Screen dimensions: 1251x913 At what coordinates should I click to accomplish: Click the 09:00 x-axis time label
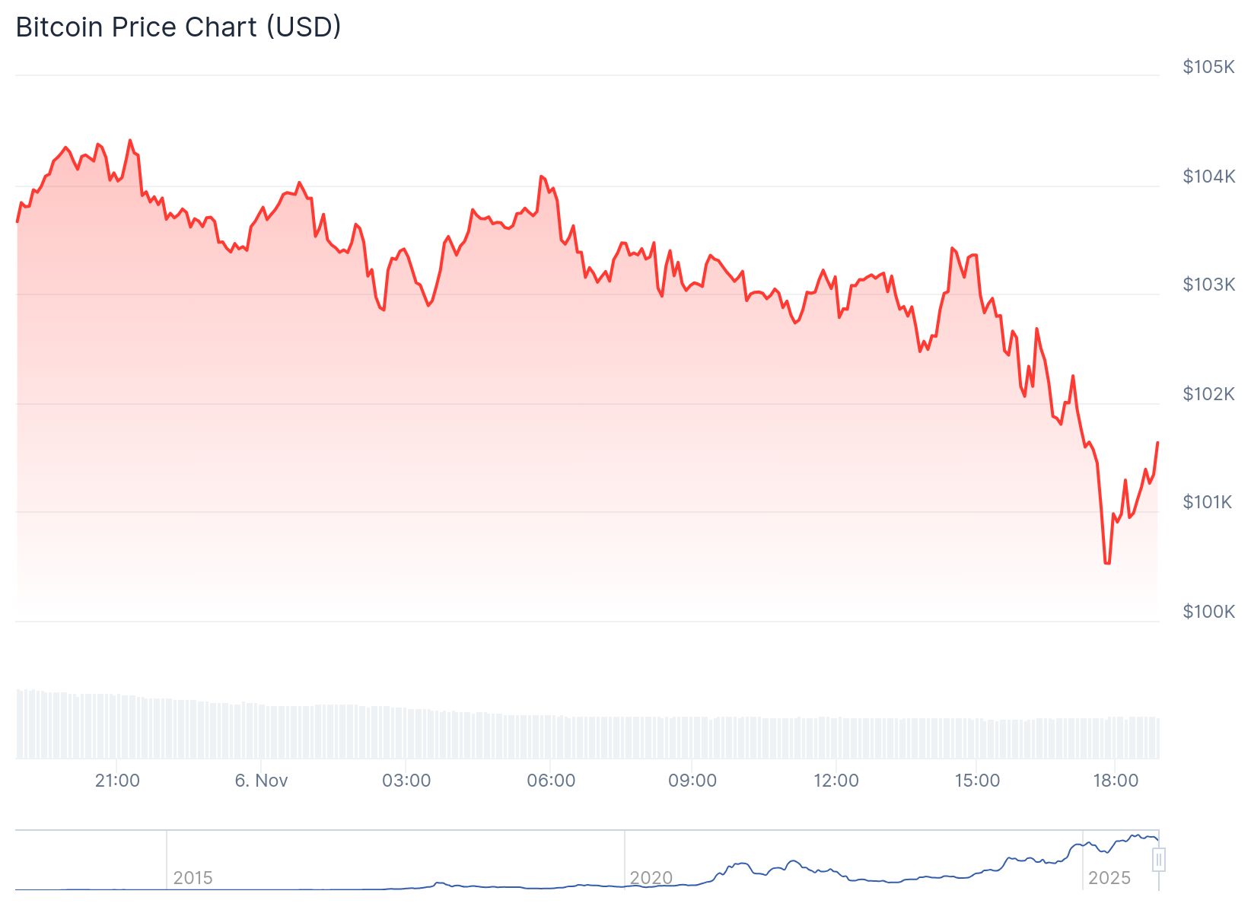[692, 781]
